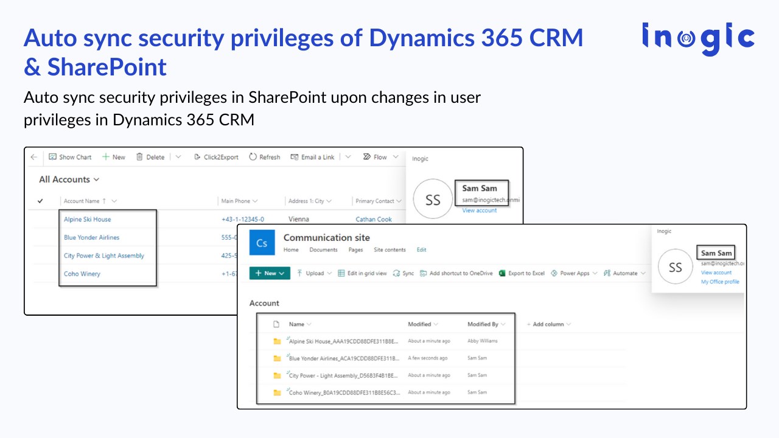Open Show Chart in CRM toolbar

[x=70, y=157]
